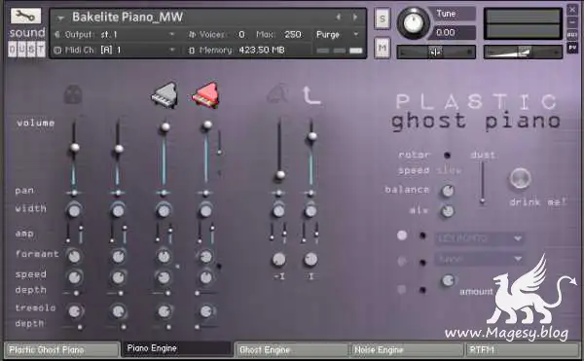Toggle the black dot beside the amount knob
This screenshot has height=361, width=584.
pyautogui.click(x=422, y=290)
